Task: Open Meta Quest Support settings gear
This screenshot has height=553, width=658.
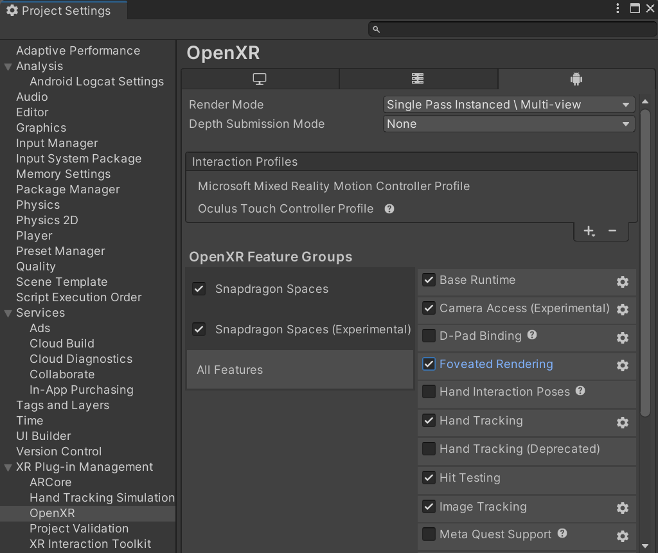Action: click(x=622, y=536)
